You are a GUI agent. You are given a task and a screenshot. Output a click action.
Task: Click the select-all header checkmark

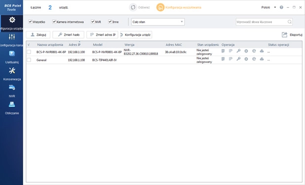tap(29, 45)
